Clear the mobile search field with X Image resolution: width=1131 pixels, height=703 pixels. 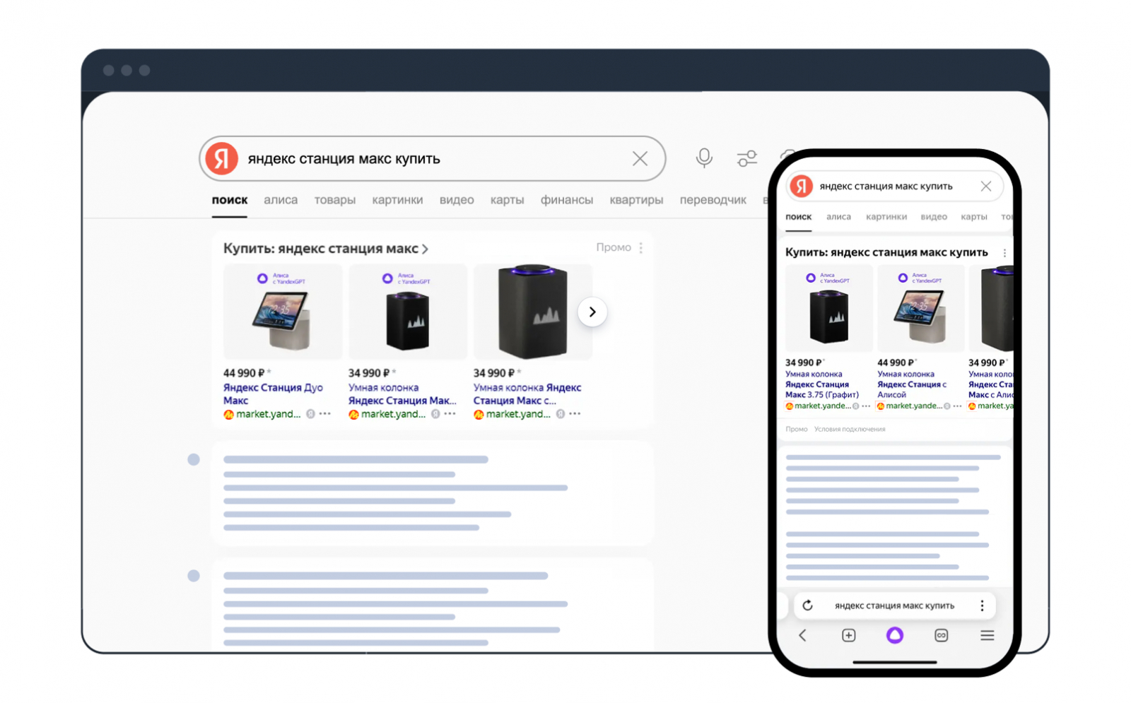(985, 187)
